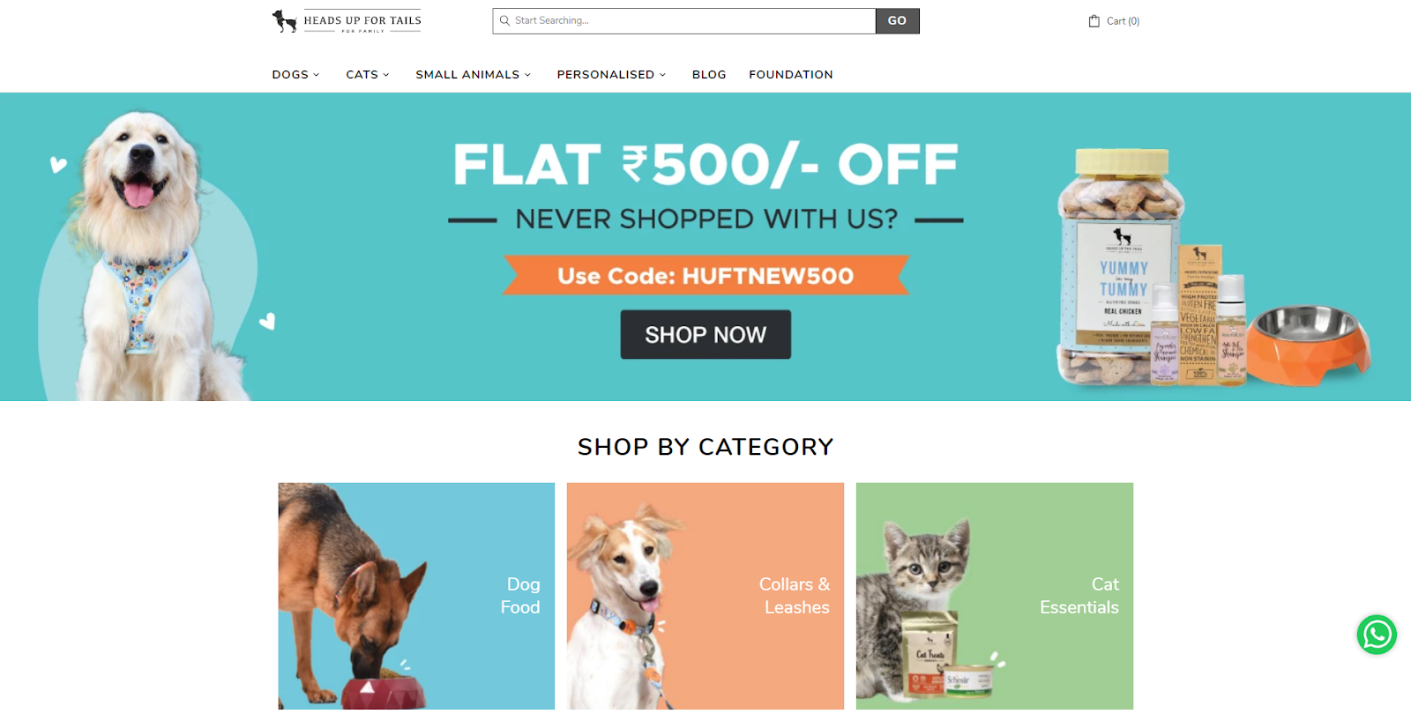Expand Small Animals dropdown arrow
This screenshot has height=714, width=1411.
click(x=528, y=75)
